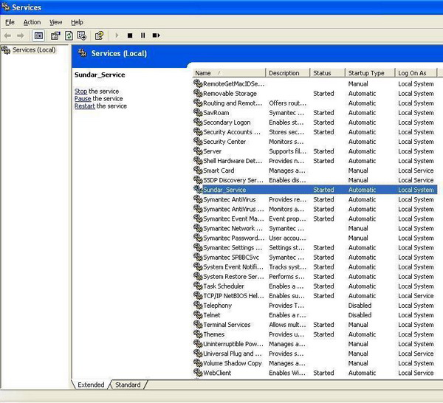Click gear icon beside Smart Card
Viewport: 443px width, 403px height.
coord(198,170)
